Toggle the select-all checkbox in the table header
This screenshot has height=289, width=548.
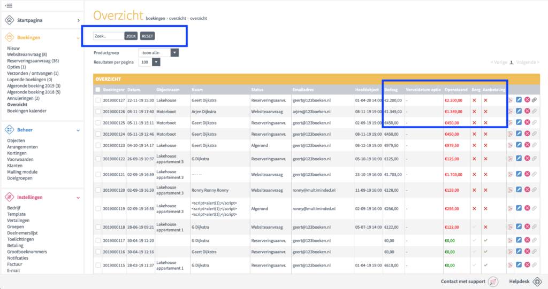pyautogui.click(x=98, y=90)
